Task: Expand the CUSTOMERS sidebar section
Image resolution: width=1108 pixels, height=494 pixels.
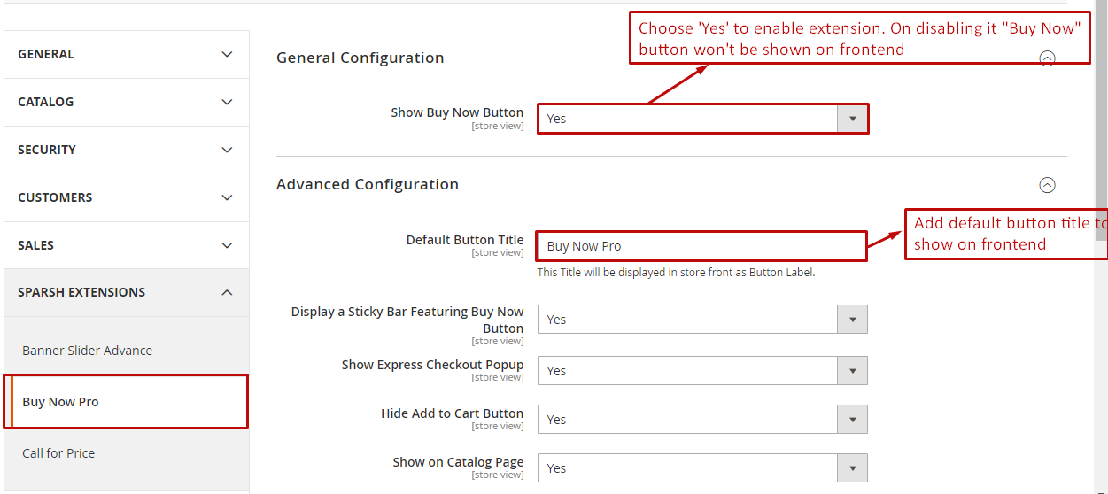Action: point(126,197)
